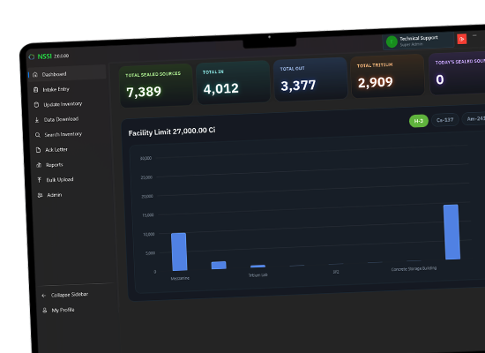Click the '2,909' tritium value
This screenshot has width=485, height=353.
click(x=375, y=82)
